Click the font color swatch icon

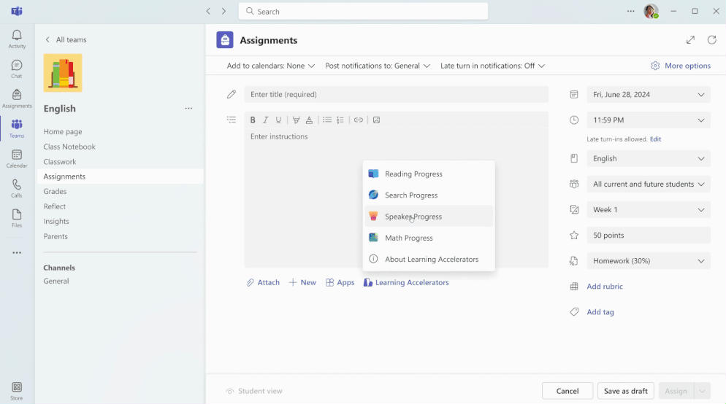[309, 120]
